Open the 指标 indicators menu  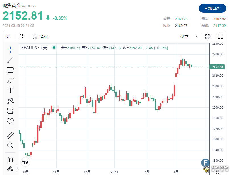(x=40, y=36)
